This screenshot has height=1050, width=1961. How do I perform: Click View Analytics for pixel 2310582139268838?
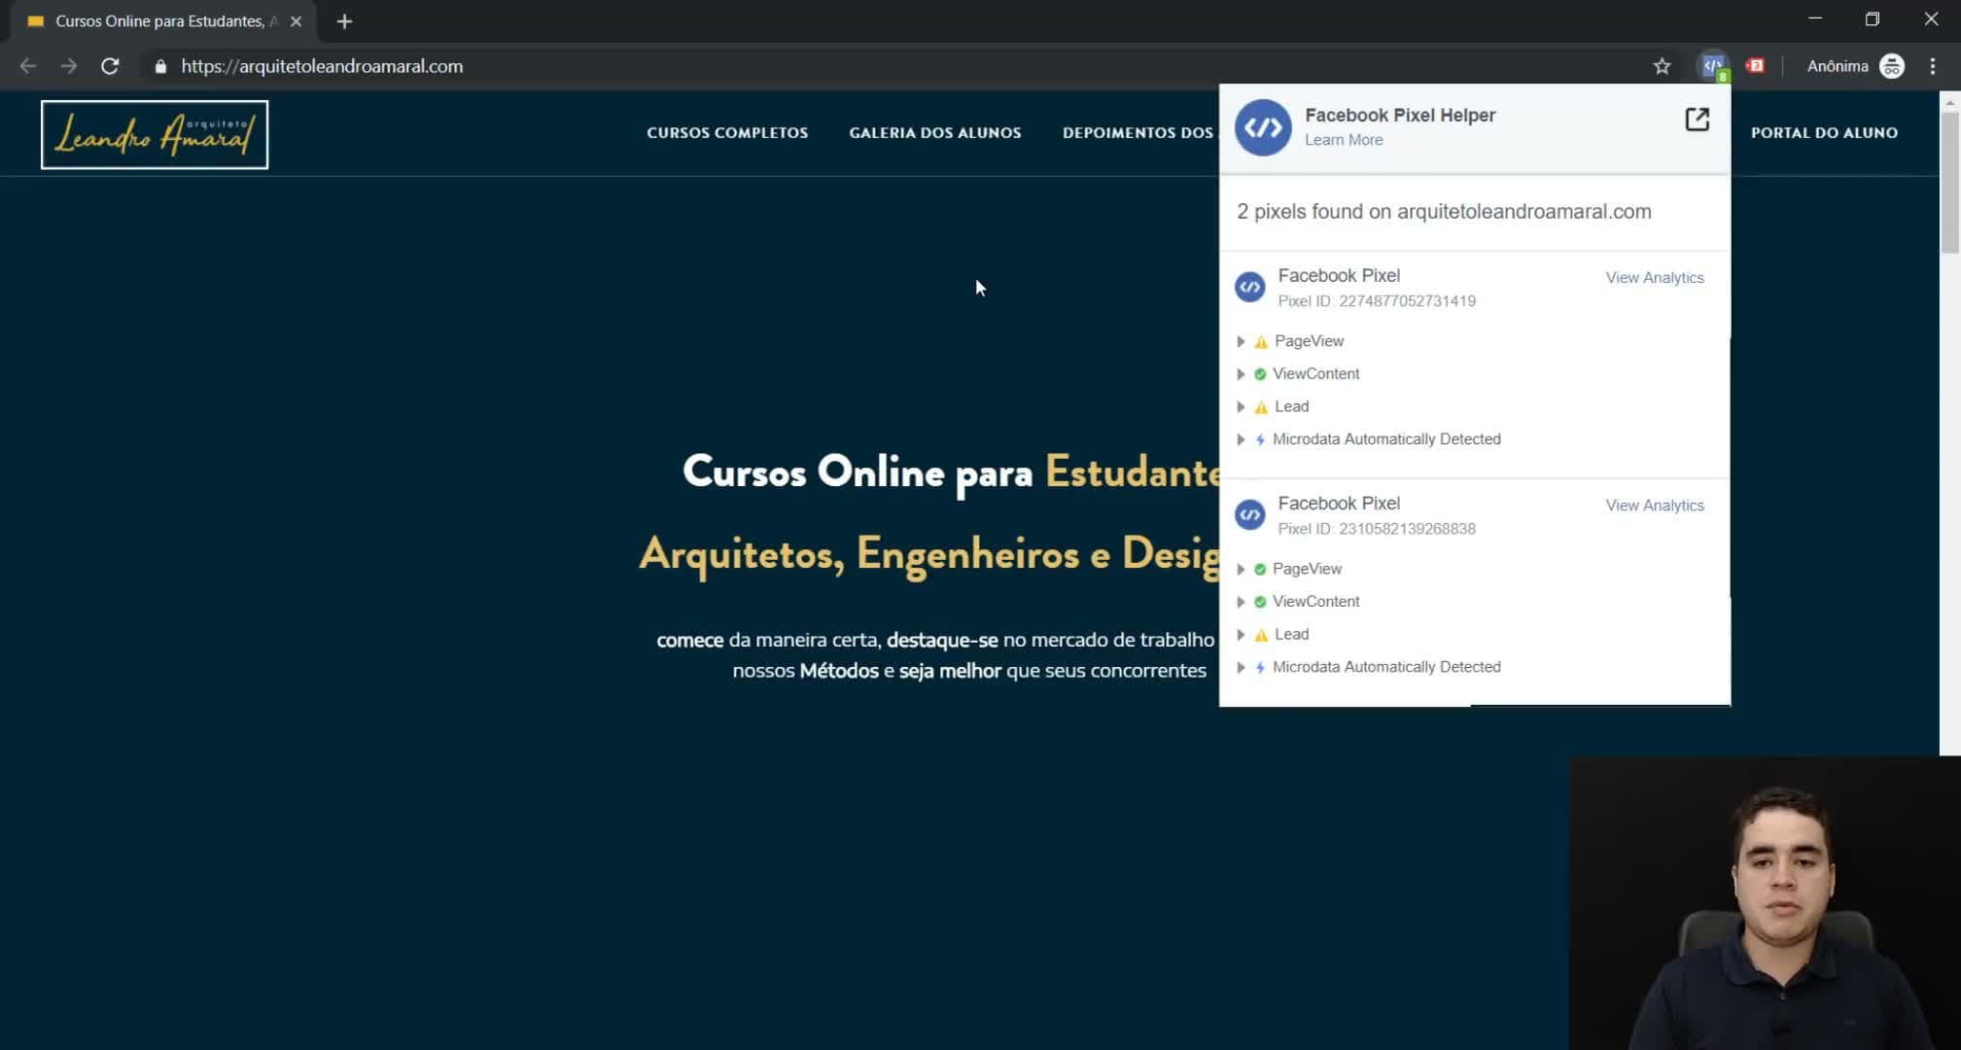point(1655,506)
